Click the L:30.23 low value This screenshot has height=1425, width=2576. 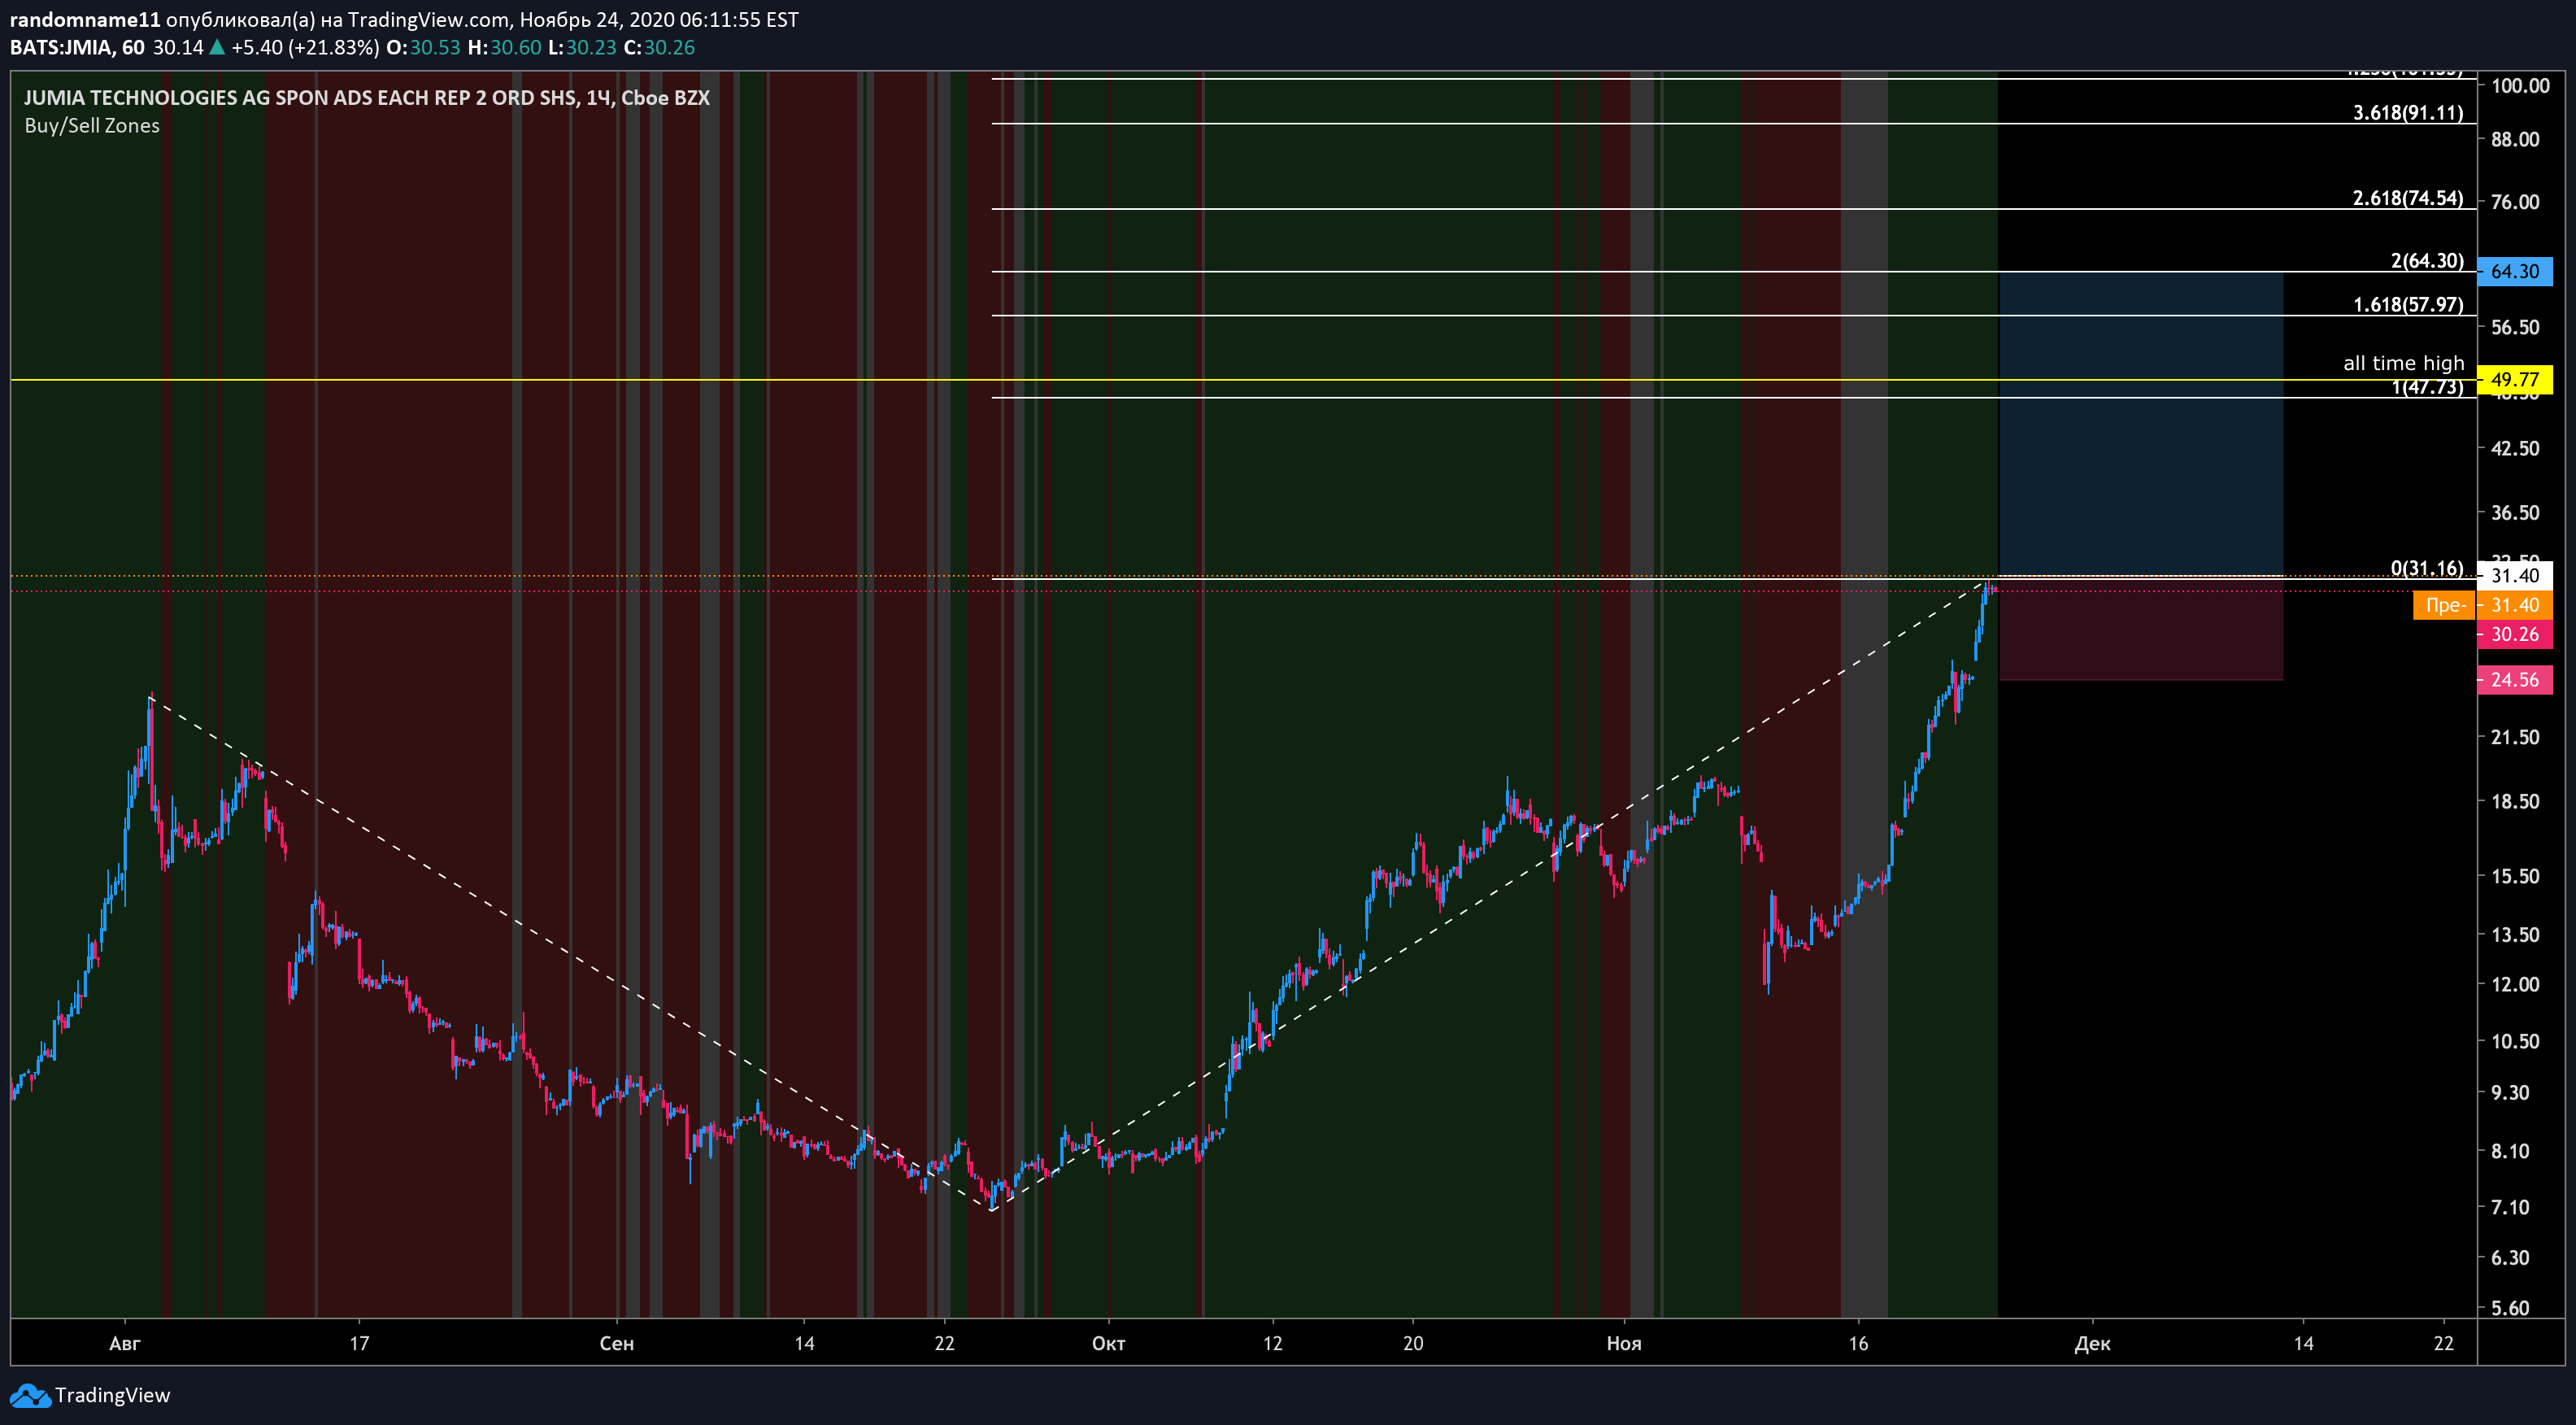[x=582, y=47]
